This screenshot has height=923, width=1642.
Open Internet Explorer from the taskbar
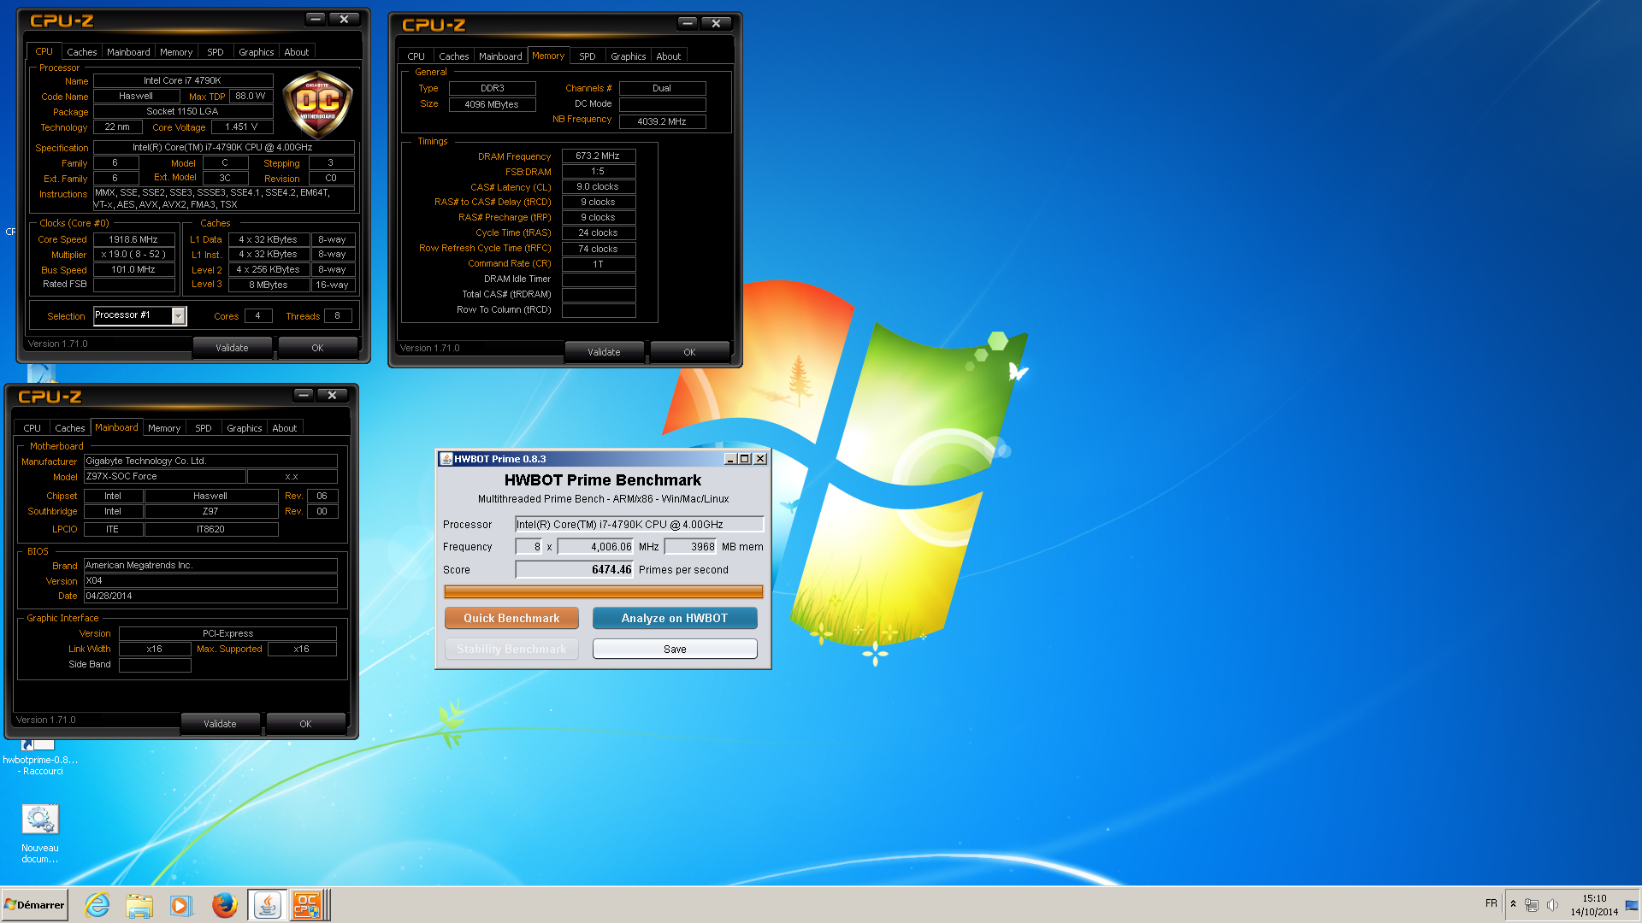[x=97, y=904]
